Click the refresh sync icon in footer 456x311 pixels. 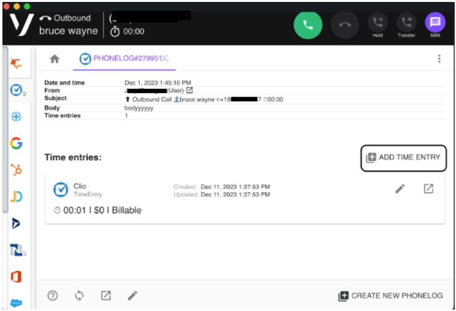click(x=79, y=295)
